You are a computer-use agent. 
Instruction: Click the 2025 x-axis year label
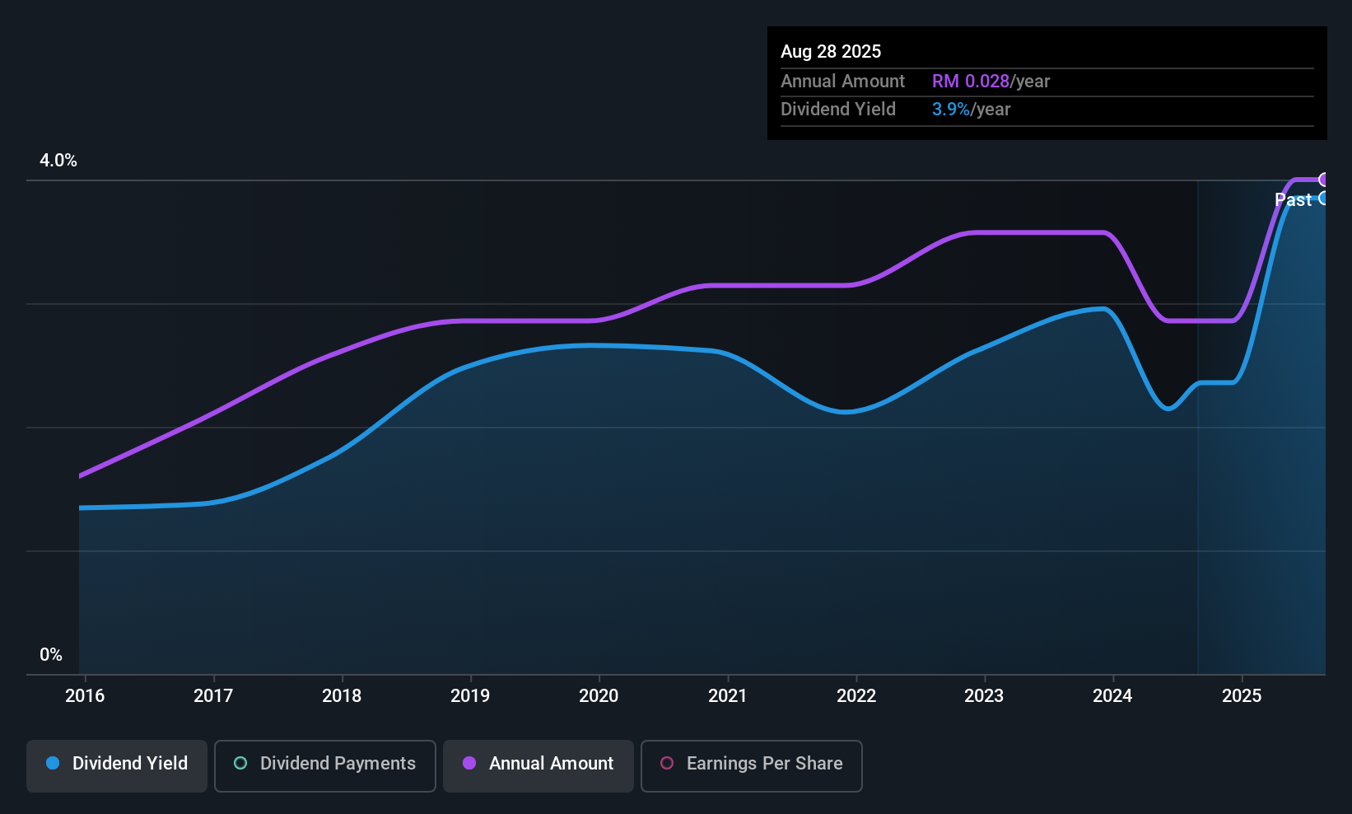[x=1242, y=695]
